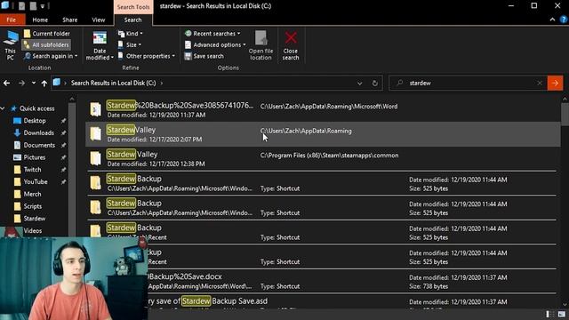Screen dimensions: 569x320
Task: Switch to the Share ribbon tab
Action: [x=69, y=20]
